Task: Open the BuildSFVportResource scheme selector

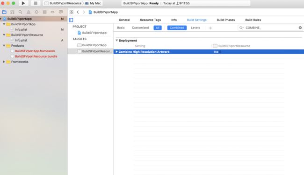Action: tap(63, 3)
